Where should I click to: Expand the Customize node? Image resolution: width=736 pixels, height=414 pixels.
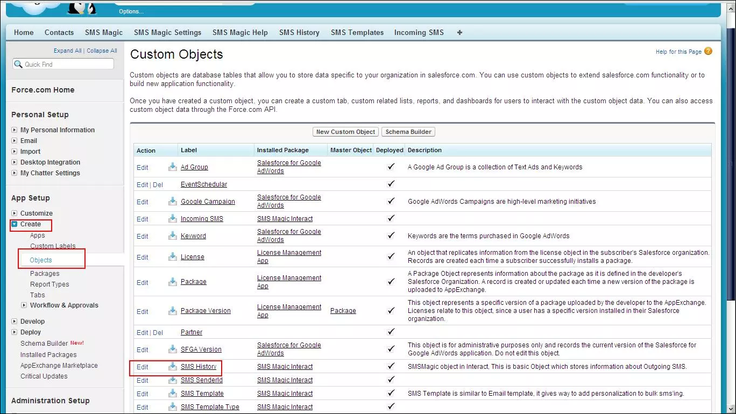tap(15, 213)
